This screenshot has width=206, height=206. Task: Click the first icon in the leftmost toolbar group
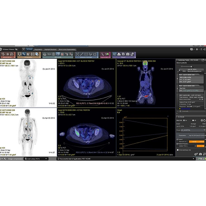[4, 54]
